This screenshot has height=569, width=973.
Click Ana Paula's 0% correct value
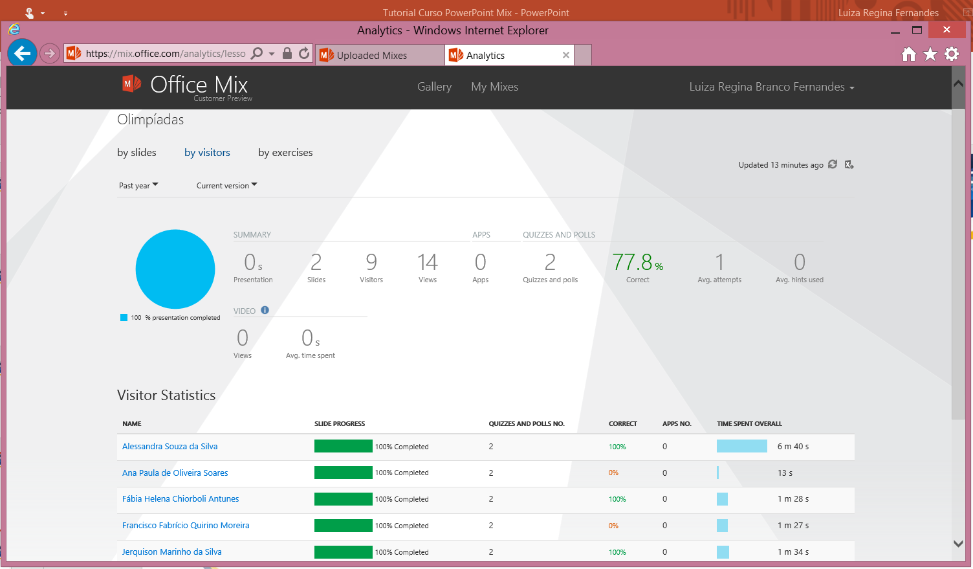coord(613,473)
